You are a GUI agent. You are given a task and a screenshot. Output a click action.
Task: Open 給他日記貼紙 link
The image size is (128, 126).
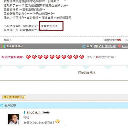(x=107, y=46)
